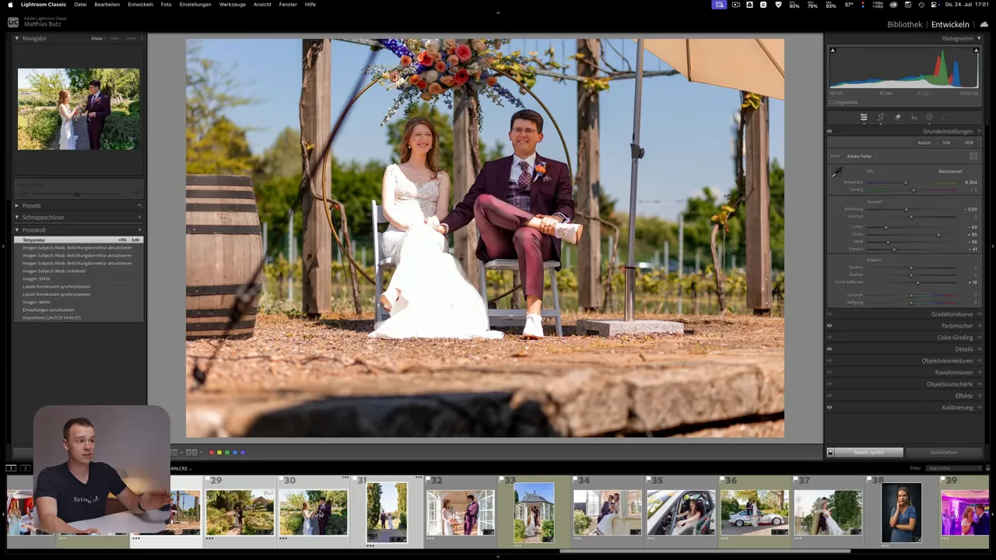Click the basic adjustments sliders icon
The image size is (996, 560).
point(863,117)
